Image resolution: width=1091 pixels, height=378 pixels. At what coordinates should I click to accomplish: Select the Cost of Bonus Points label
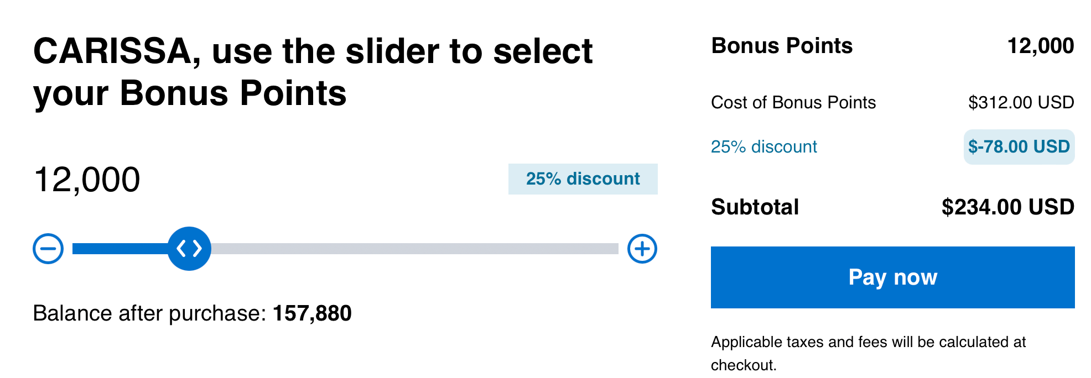tap(793, 102)
